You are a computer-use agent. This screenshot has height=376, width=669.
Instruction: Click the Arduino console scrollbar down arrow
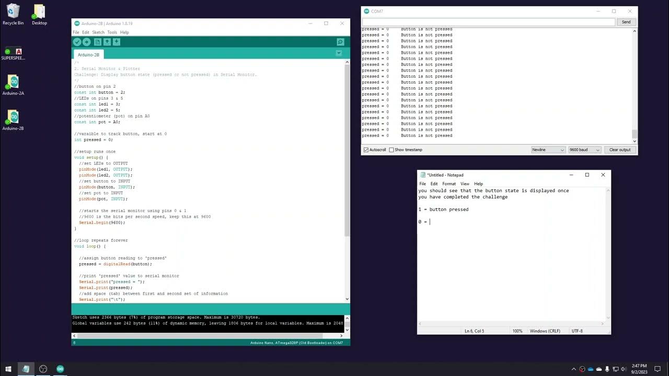click(x=347, y=330)
